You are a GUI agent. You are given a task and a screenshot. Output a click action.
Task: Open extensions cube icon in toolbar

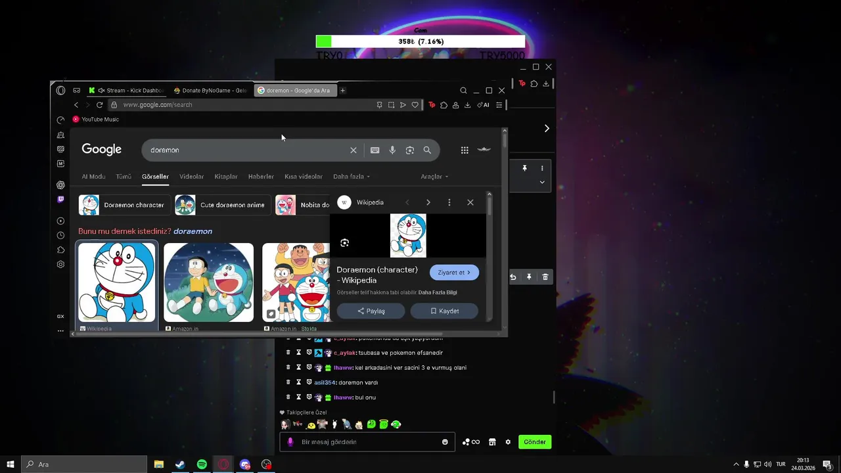pos(443,105)
